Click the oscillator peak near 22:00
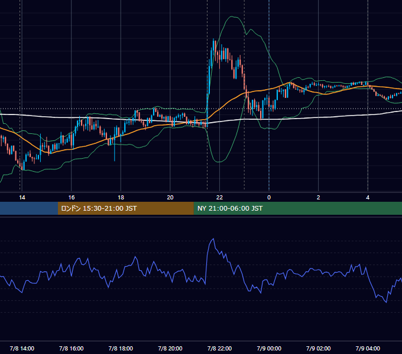The image size is (402, 354). [213, 239]
